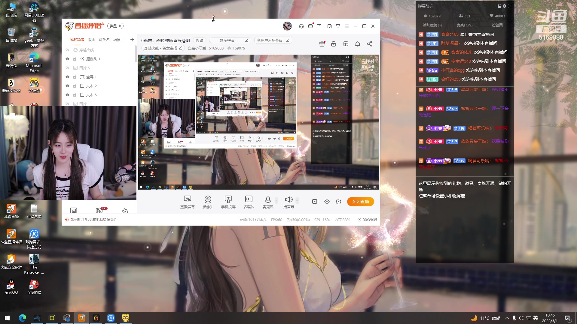Click the notification bell icon

358,44
